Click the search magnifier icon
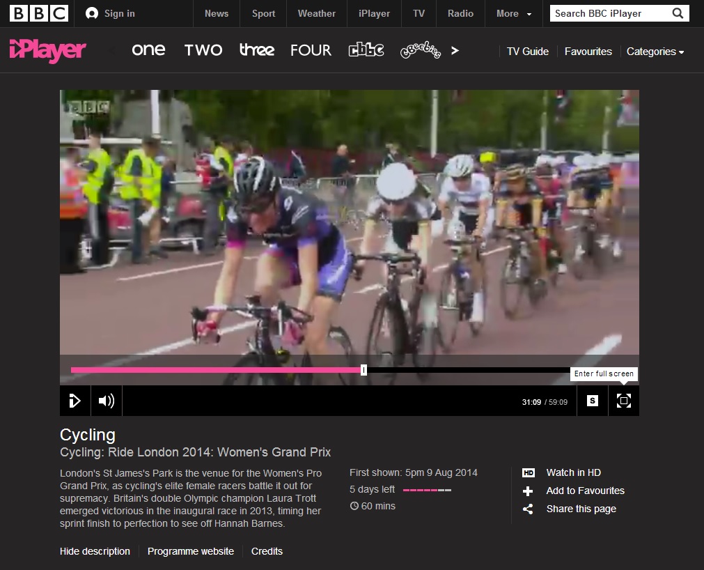This screenshot has width=704, height=570. tap(678, 13)
